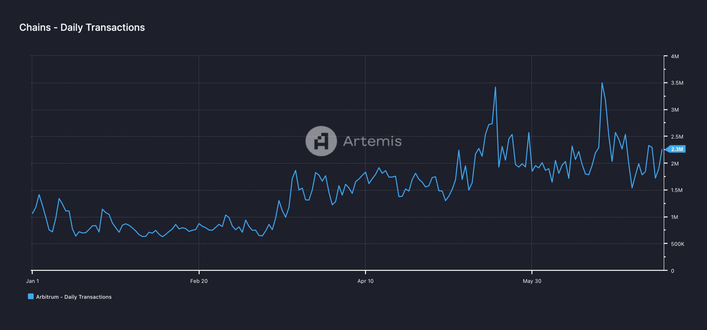This screenshot has height=330, width=707.
Task: Select the Apr 10 x-axis label
Action: 365,281
